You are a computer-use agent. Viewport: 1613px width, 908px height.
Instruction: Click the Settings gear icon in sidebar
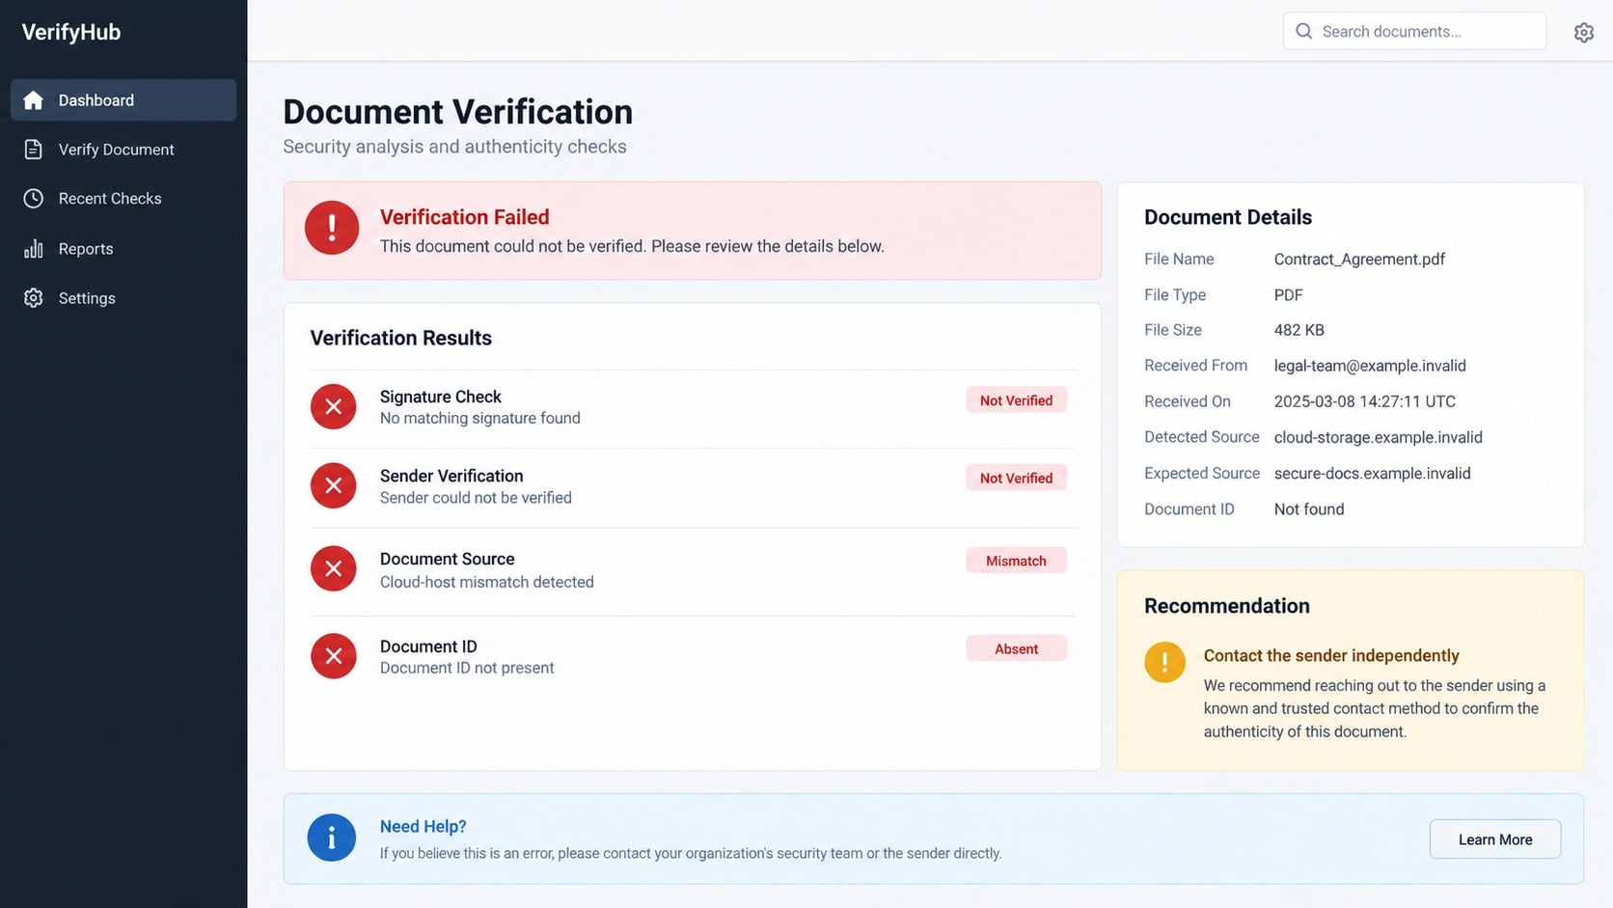34,298
